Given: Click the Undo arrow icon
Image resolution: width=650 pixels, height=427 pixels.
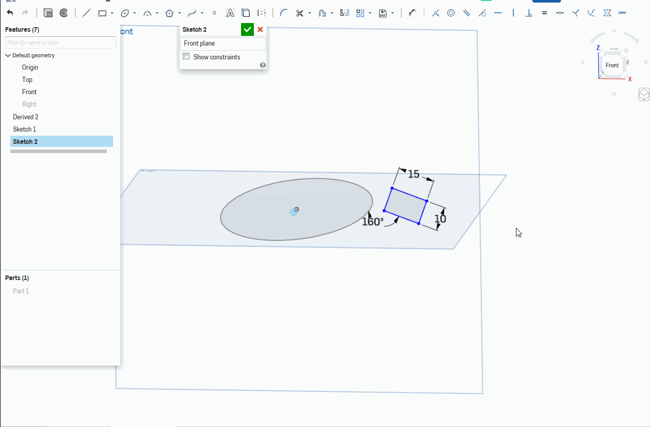Looking at the screenshot, I should pos(10,13).
